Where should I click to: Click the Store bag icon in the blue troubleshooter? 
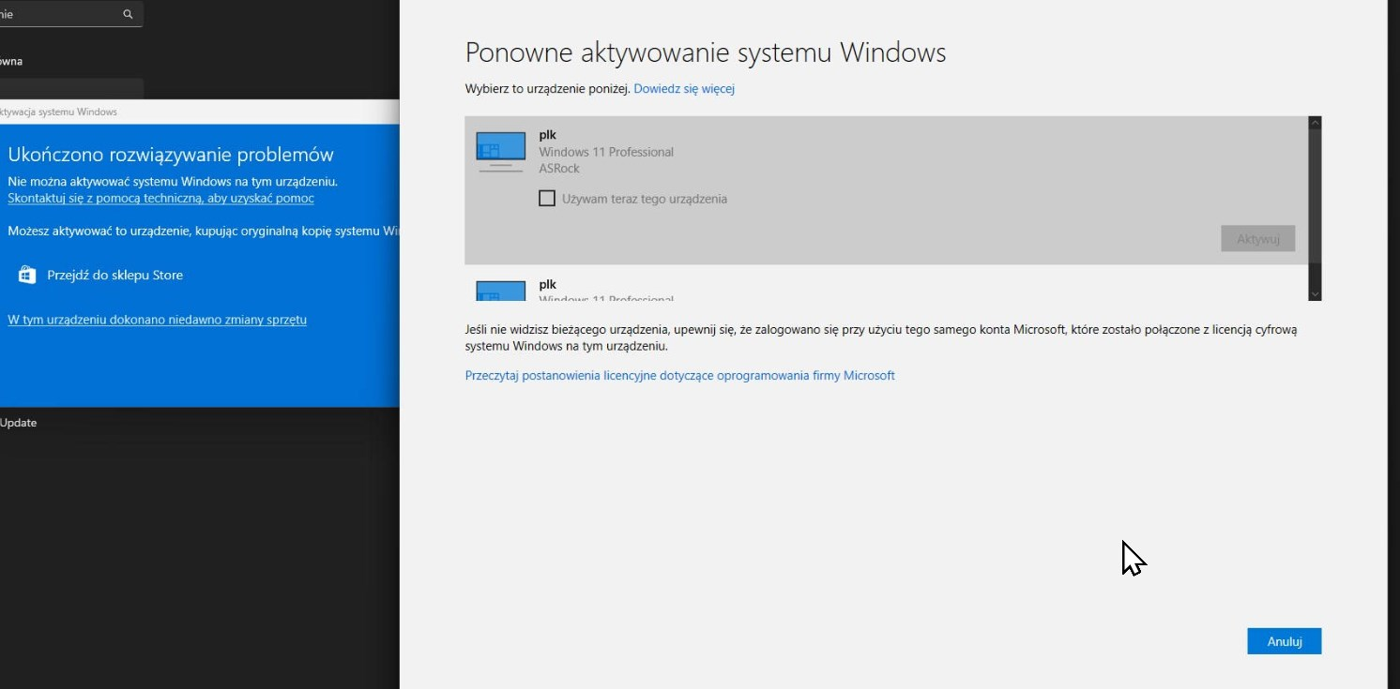click(26, 275)
